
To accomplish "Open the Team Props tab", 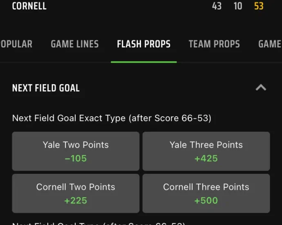I will pos(214,44).
